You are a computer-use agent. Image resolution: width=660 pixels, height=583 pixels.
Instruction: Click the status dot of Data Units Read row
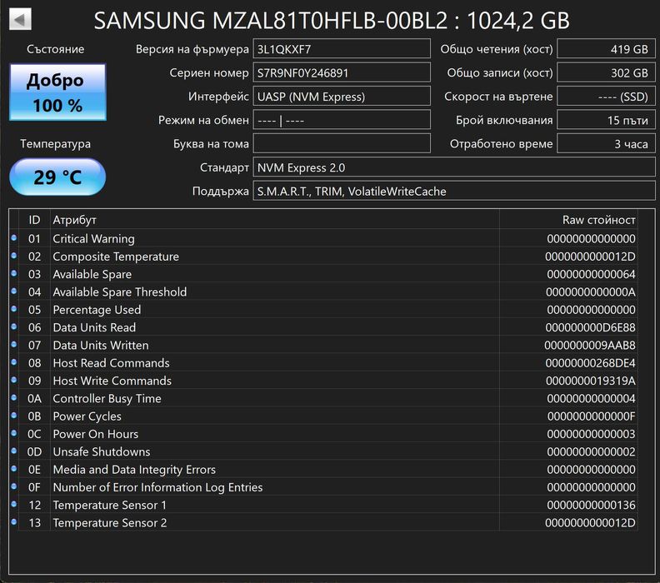click(x=14, y=326)
